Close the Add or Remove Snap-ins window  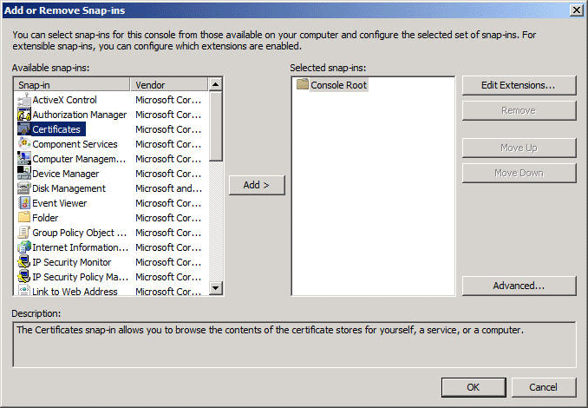(x=576, y=10)
